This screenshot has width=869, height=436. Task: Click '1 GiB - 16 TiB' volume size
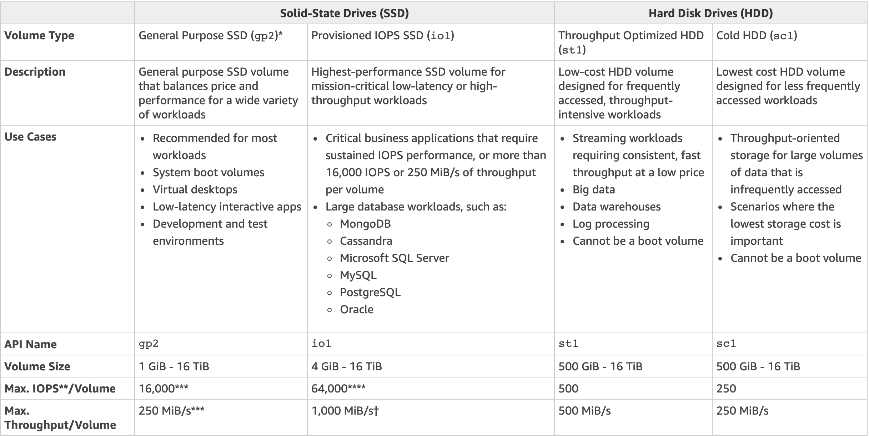[x=174, y=366]
